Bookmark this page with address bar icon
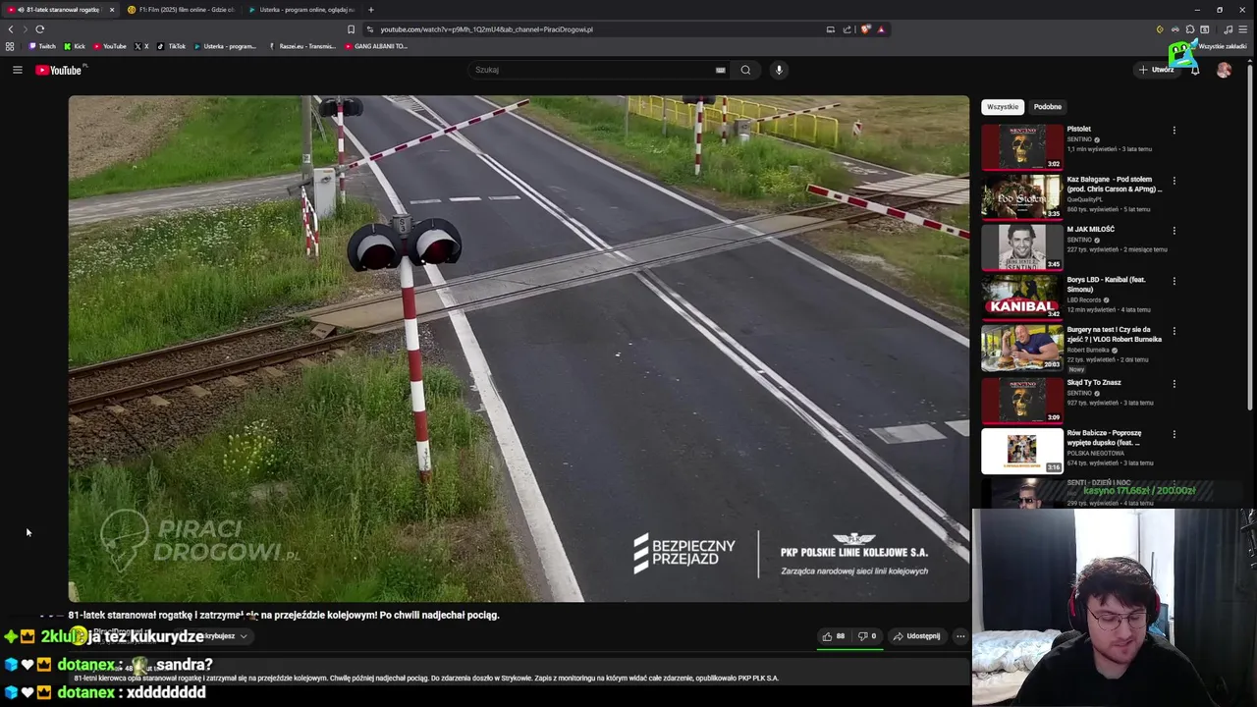The width and height of the screenshot is (1257, 707). click(351, 29)
